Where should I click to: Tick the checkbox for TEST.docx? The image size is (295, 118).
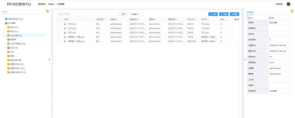tap(59, 24)
